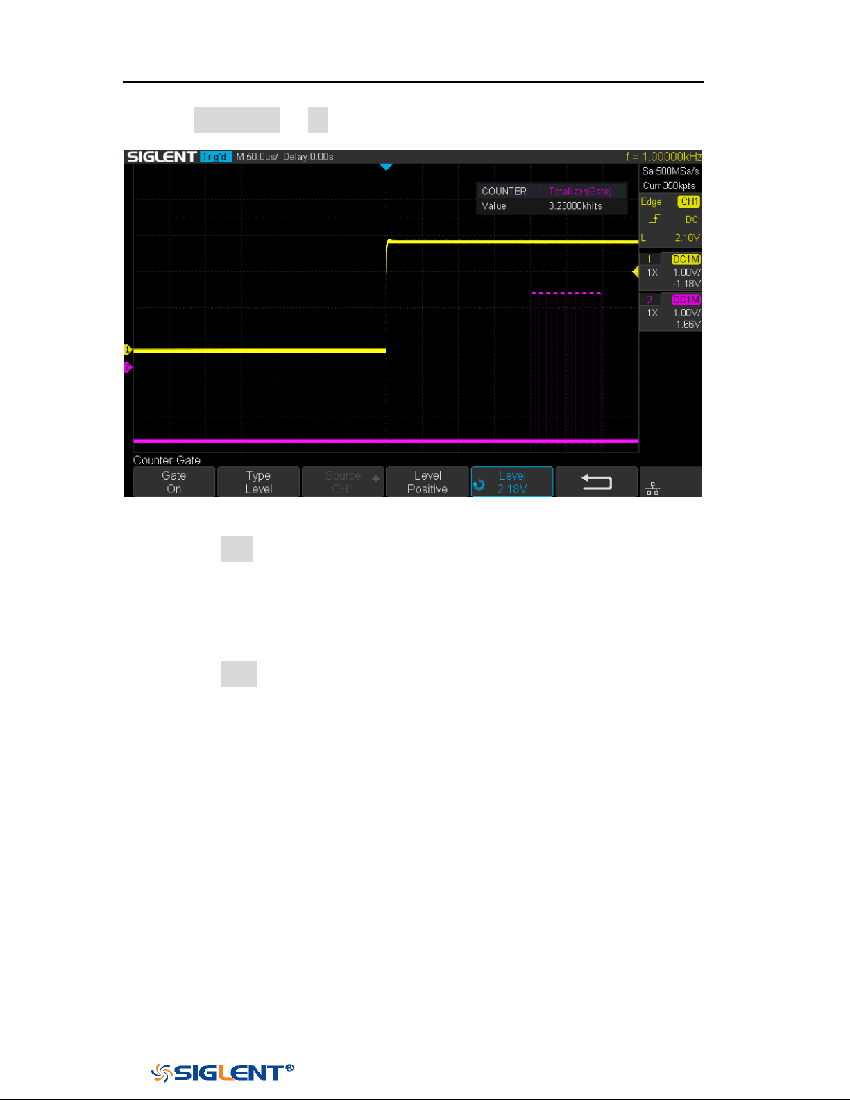Click channel 1 offset value -1.18V
The width and height of the screenshot is (850, 1100).
pyautogui.click(x=687, y=284)
